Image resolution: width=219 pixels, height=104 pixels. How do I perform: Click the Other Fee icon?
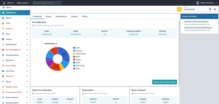[3, 60]
